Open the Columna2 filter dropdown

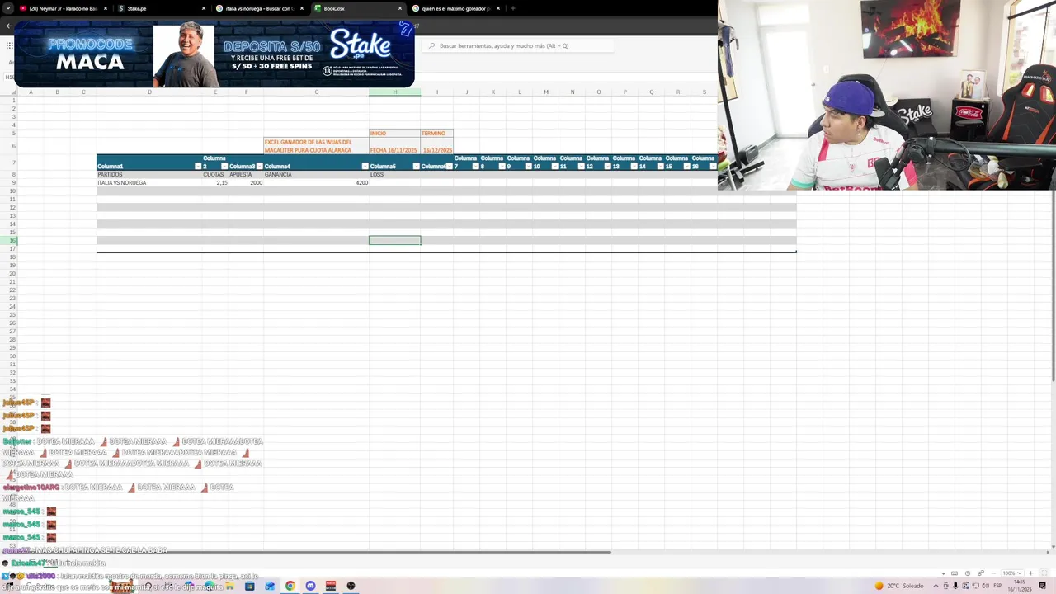224,167
